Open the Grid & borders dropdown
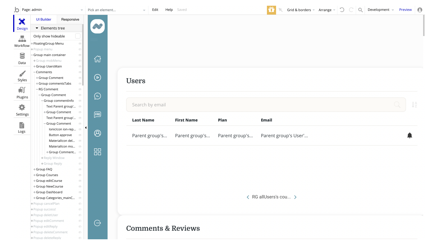 [x=300, y=10]
